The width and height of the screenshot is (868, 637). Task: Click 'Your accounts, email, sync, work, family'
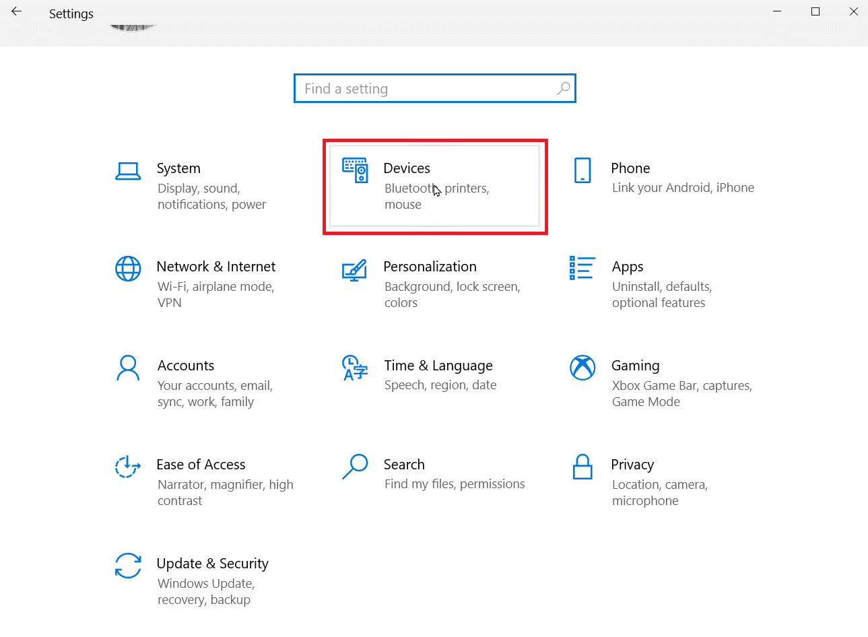coord(215,394)
